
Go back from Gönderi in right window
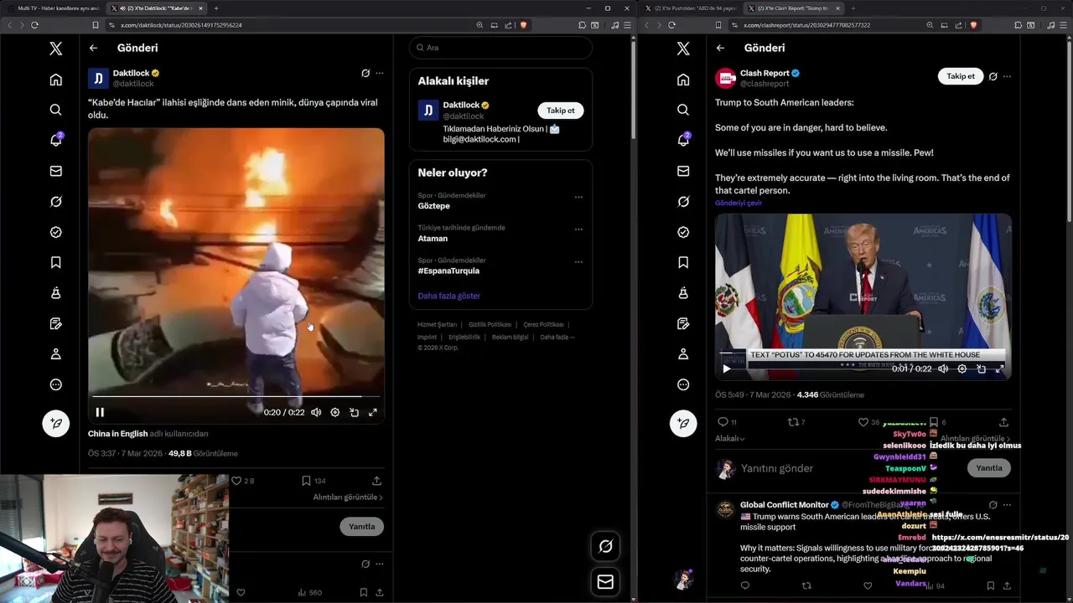[x=720, y=48]
